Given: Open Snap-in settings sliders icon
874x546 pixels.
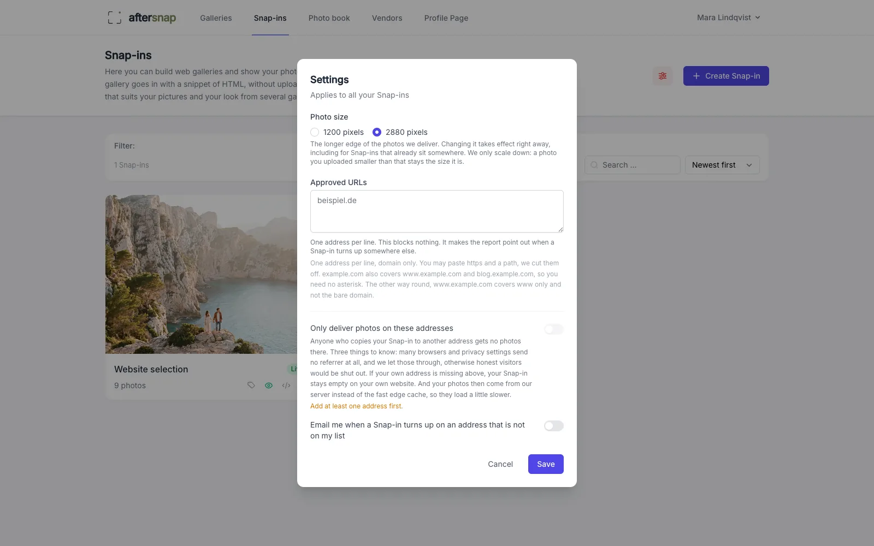Looking at the screenshot, I should [663, 76].
